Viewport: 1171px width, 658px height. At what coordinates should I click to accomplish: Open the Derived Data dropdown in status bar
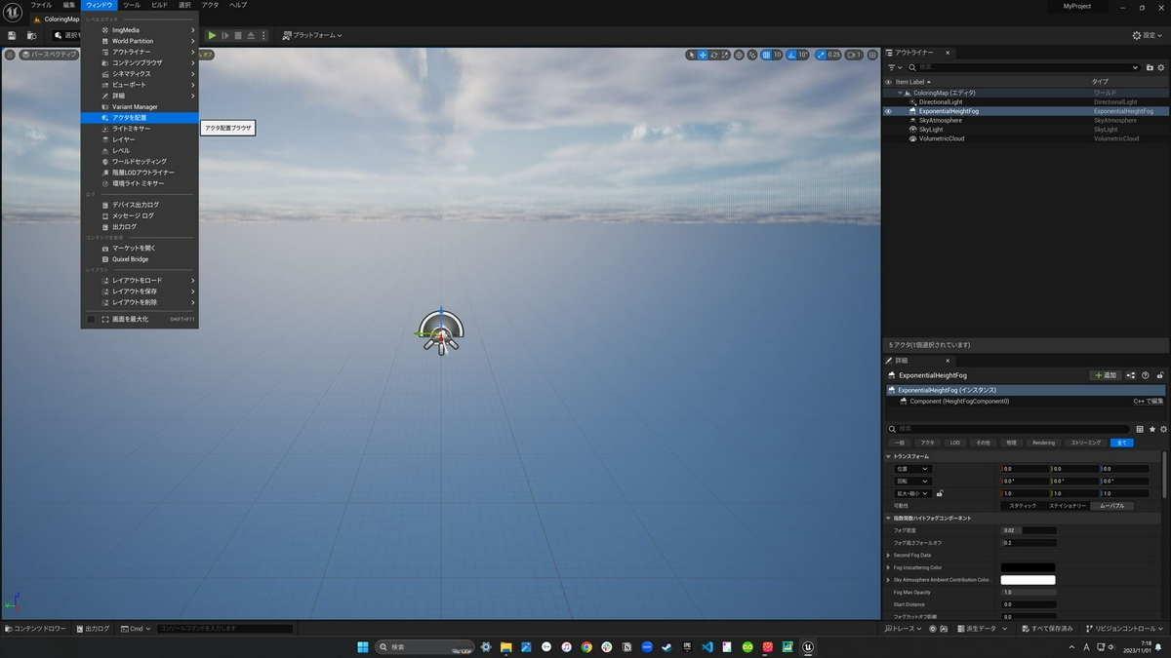click(984, 629)
